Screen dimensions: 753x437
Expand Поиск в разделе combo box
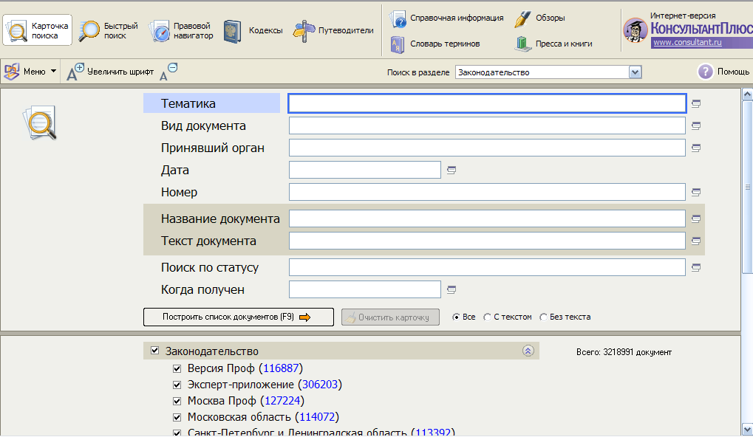coord(635,72)
